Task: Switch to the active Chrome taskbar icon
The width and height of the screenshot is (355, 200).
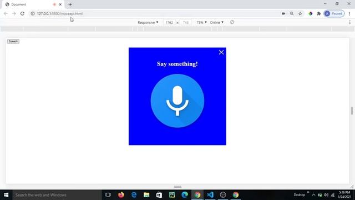Action: (197, 195)
